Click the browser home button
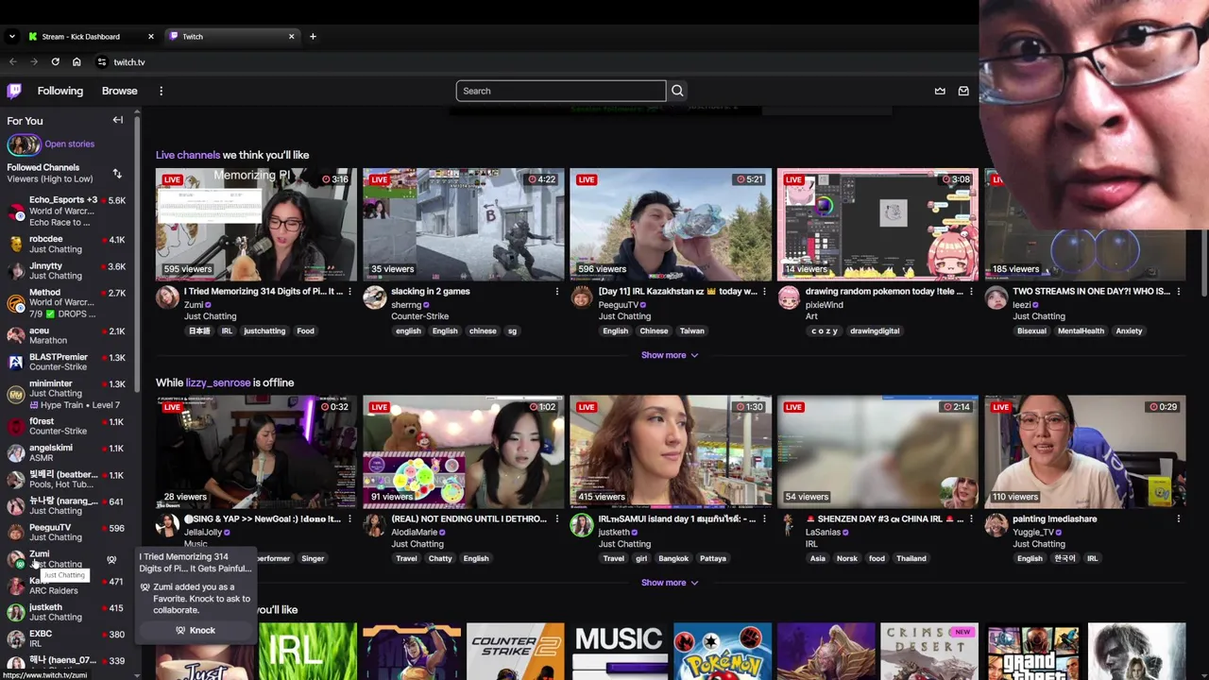 pyautogui.click(x=77, y=62)
